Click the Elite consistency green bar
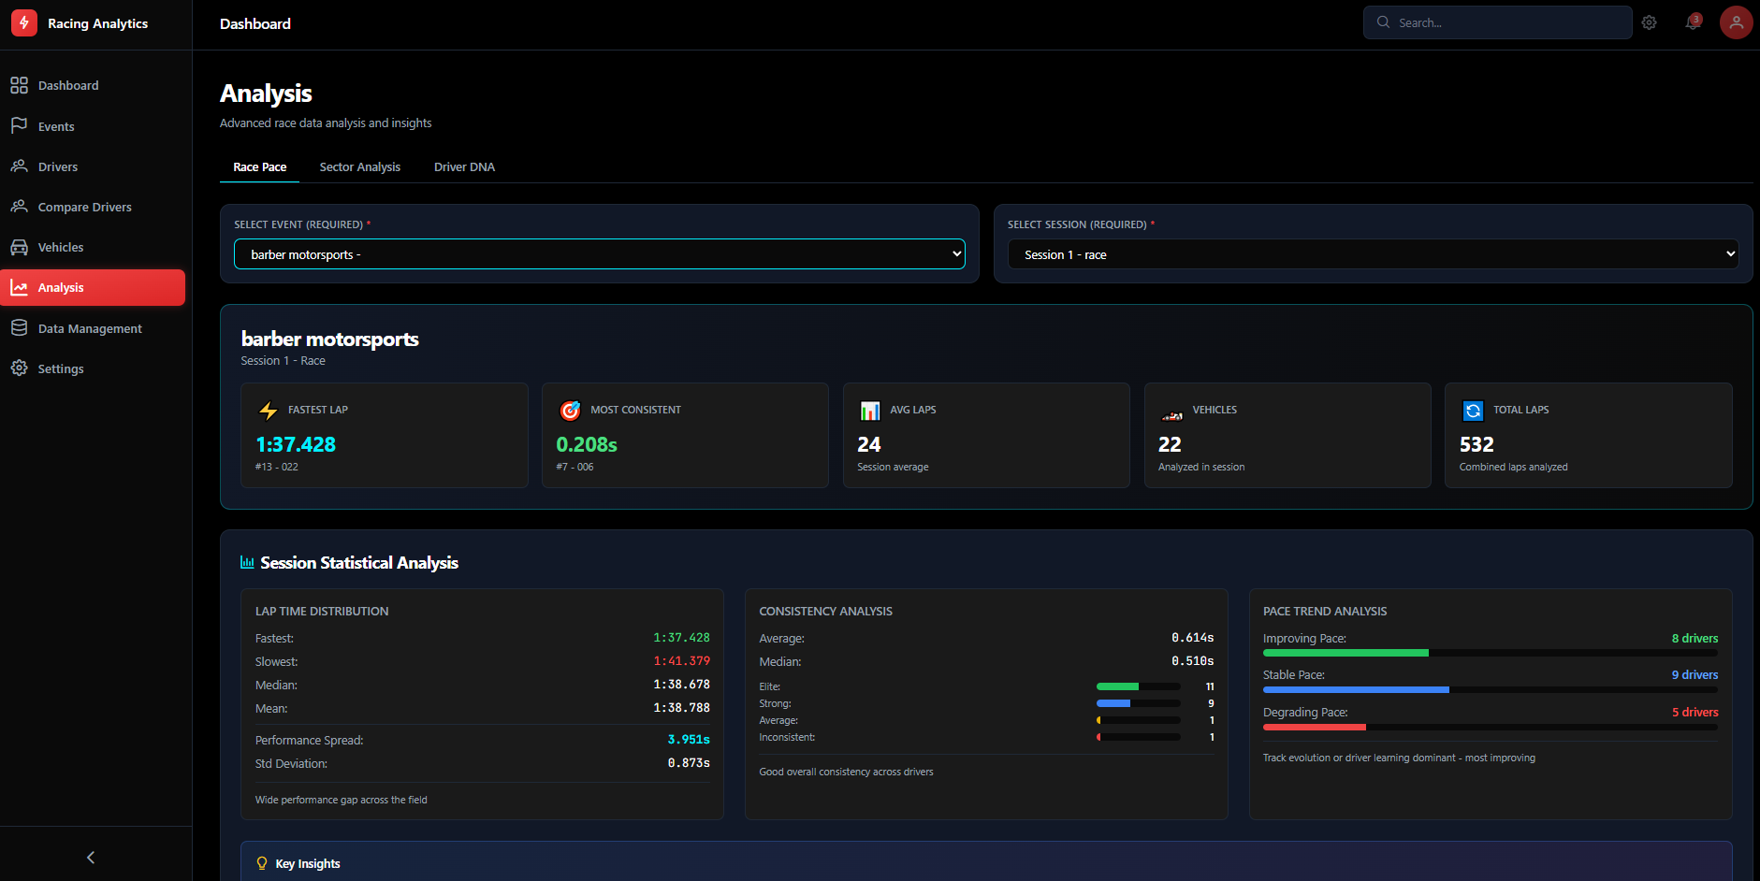 1117,686
